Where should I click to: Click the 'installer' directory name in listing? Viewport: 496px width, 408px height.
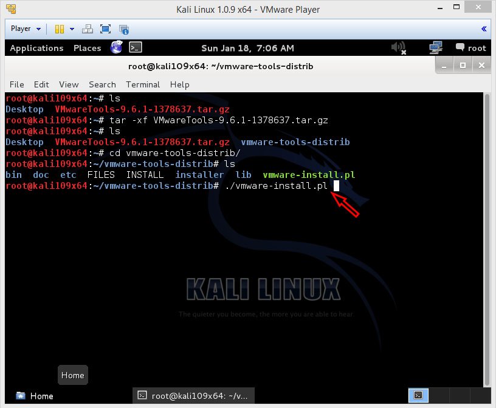[x=199, y=175]
